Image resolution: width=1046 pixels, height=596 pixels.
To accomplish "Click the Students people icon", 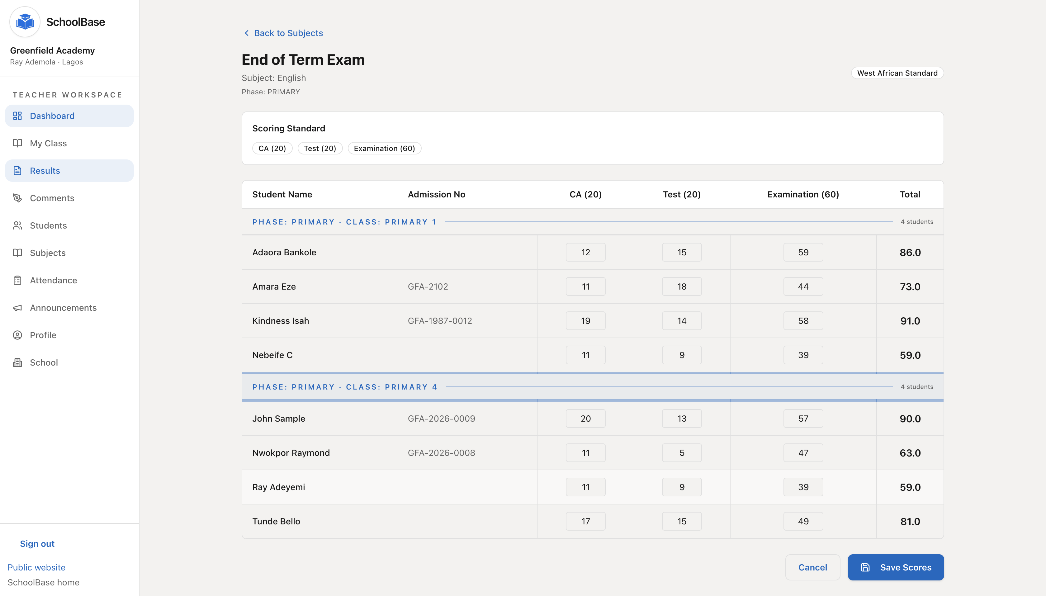I will (17, 225).
